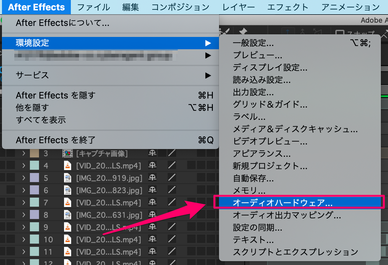Select layer name [IMG_20...631.jpg]
This screenshot has width=388, height=265.
(x=109, y=215)
